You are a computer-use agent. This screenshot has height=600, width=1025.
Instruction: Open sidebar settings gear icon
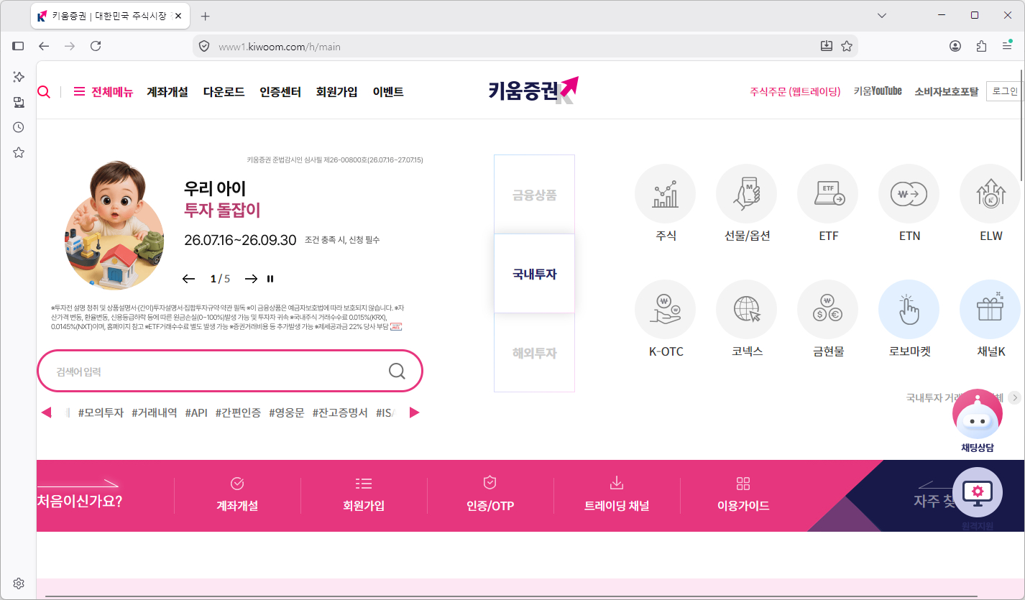point(19,583)
